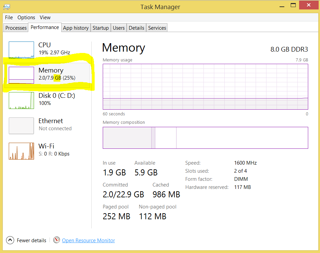Switch to the Startup tab

click(100, 28)
